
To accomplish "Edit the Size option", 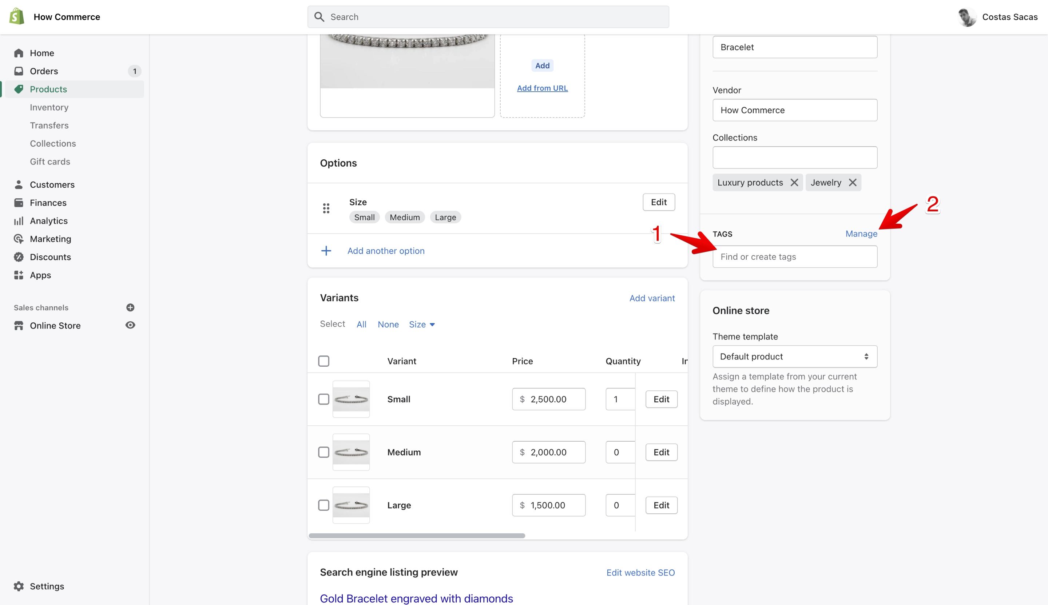I will tap(659, 202).
